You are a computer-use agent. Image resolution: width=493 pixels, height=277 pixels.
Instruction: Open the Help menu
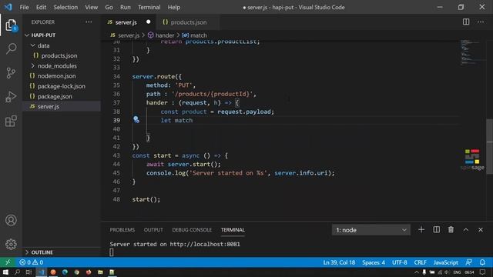174,7
